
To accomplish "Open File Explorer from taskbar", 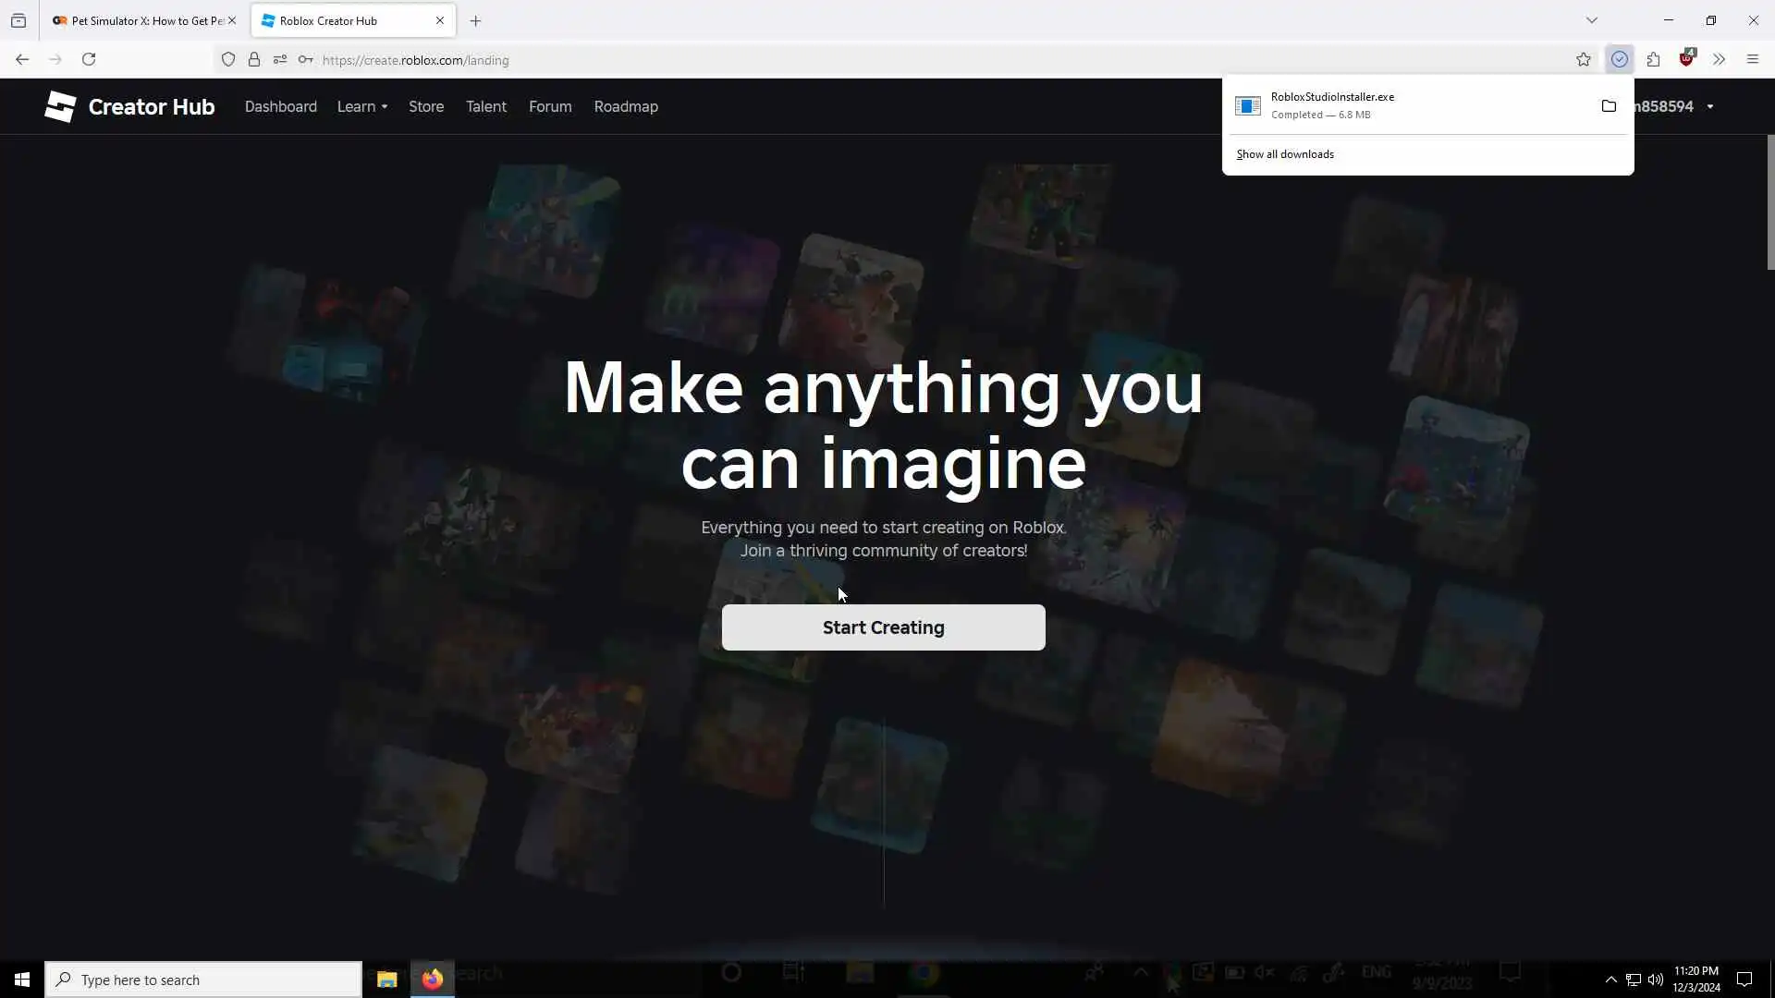I will [386, 979].
